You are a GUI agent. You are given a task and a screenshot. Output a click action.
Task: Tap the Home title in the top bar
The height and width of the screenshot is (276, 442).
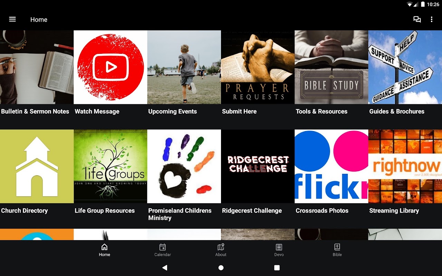click(39, 20)
